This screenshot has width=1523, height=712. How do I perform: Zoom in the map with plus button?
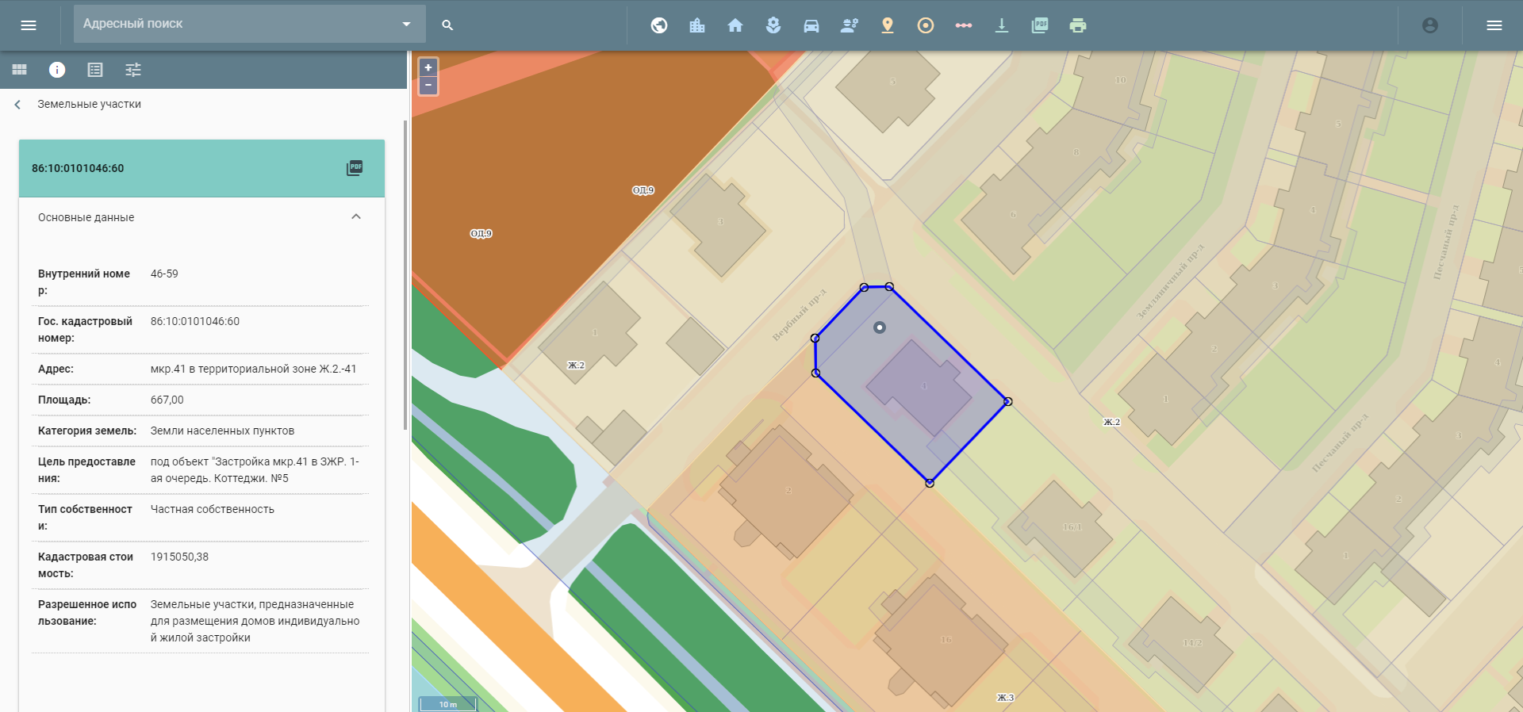pos(428,67)
